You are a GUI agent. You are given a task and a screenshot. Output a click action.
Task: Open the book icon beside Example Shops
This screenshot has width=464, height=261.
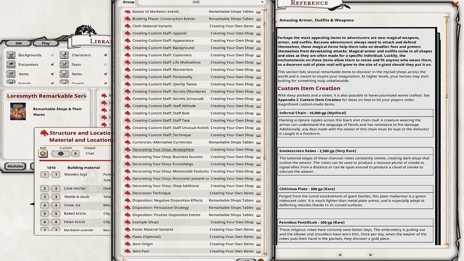click(258, 222)
